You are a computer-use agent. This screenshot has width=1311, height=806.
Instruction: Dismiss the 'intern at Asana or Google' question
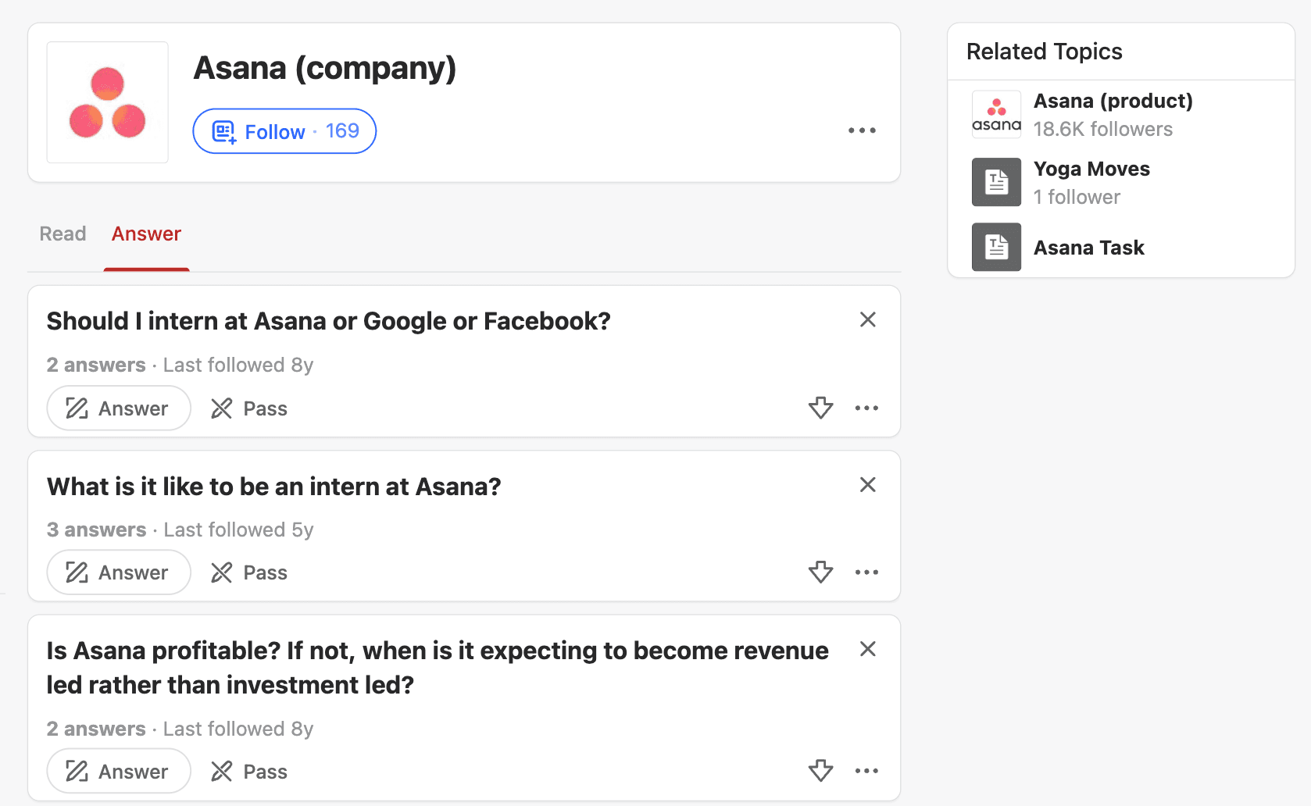[867, 319]
